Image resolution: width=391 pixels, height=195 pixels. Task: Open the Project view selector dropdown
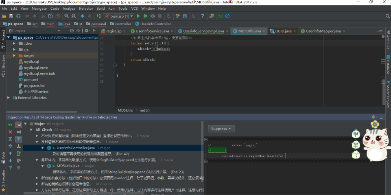pyautogui.click(x=59, y=31)
